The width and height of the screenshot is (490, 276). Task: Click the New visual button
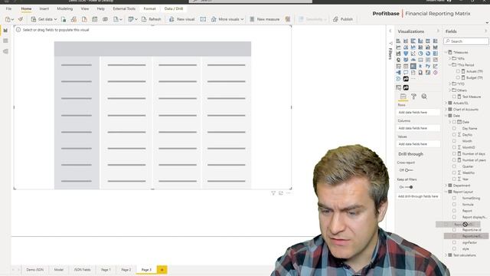pos(182,19)
